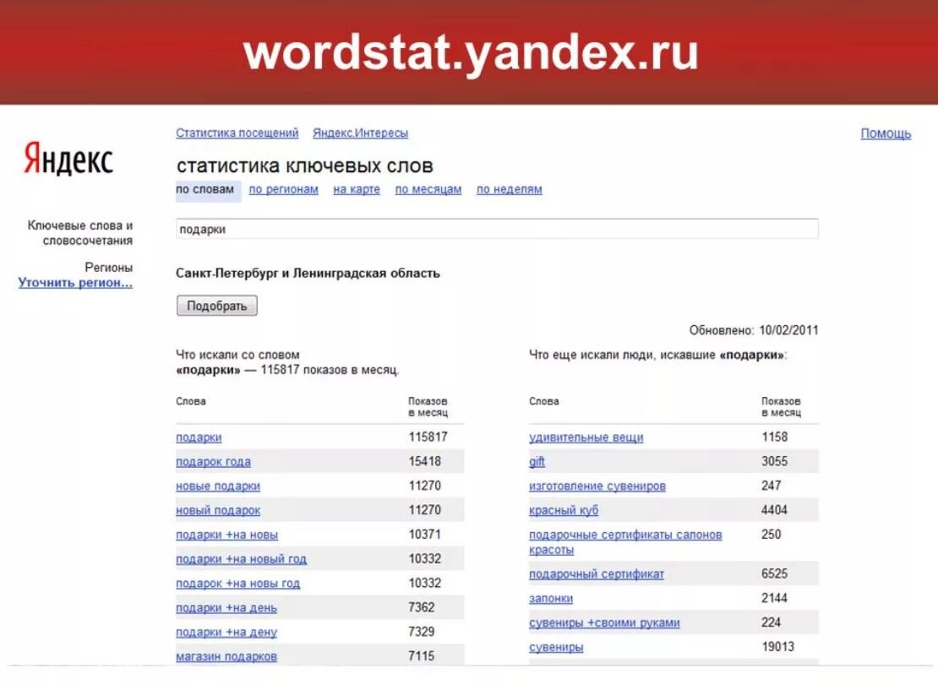Screen dimensions: 938x685
Task: Open the запонки link
Action: (x=551, y=598)
